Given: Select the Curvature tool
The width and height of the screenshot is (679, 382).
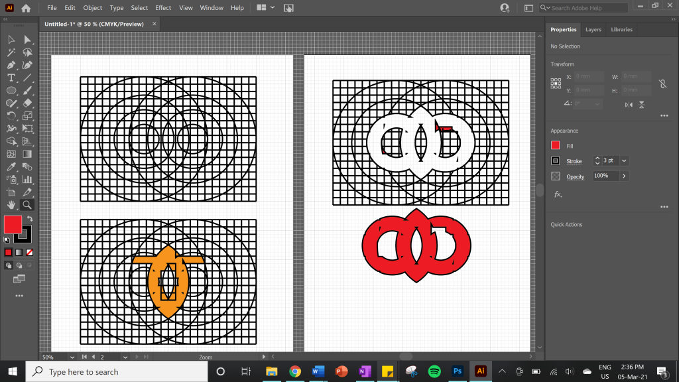Looking at the screenshot, I should coord(27,66).
